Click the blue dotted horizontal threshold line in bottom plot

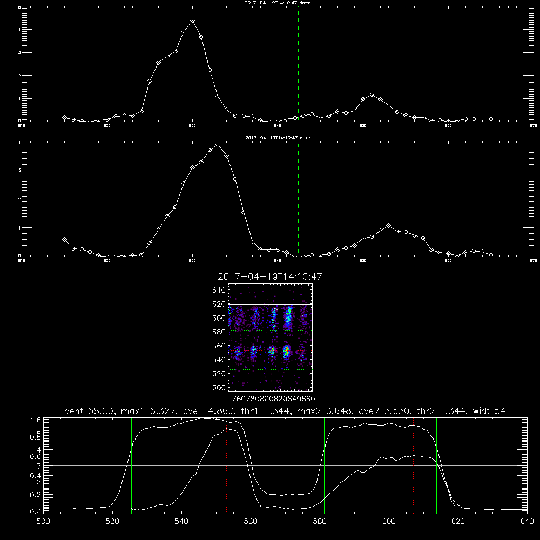point(285,492)
